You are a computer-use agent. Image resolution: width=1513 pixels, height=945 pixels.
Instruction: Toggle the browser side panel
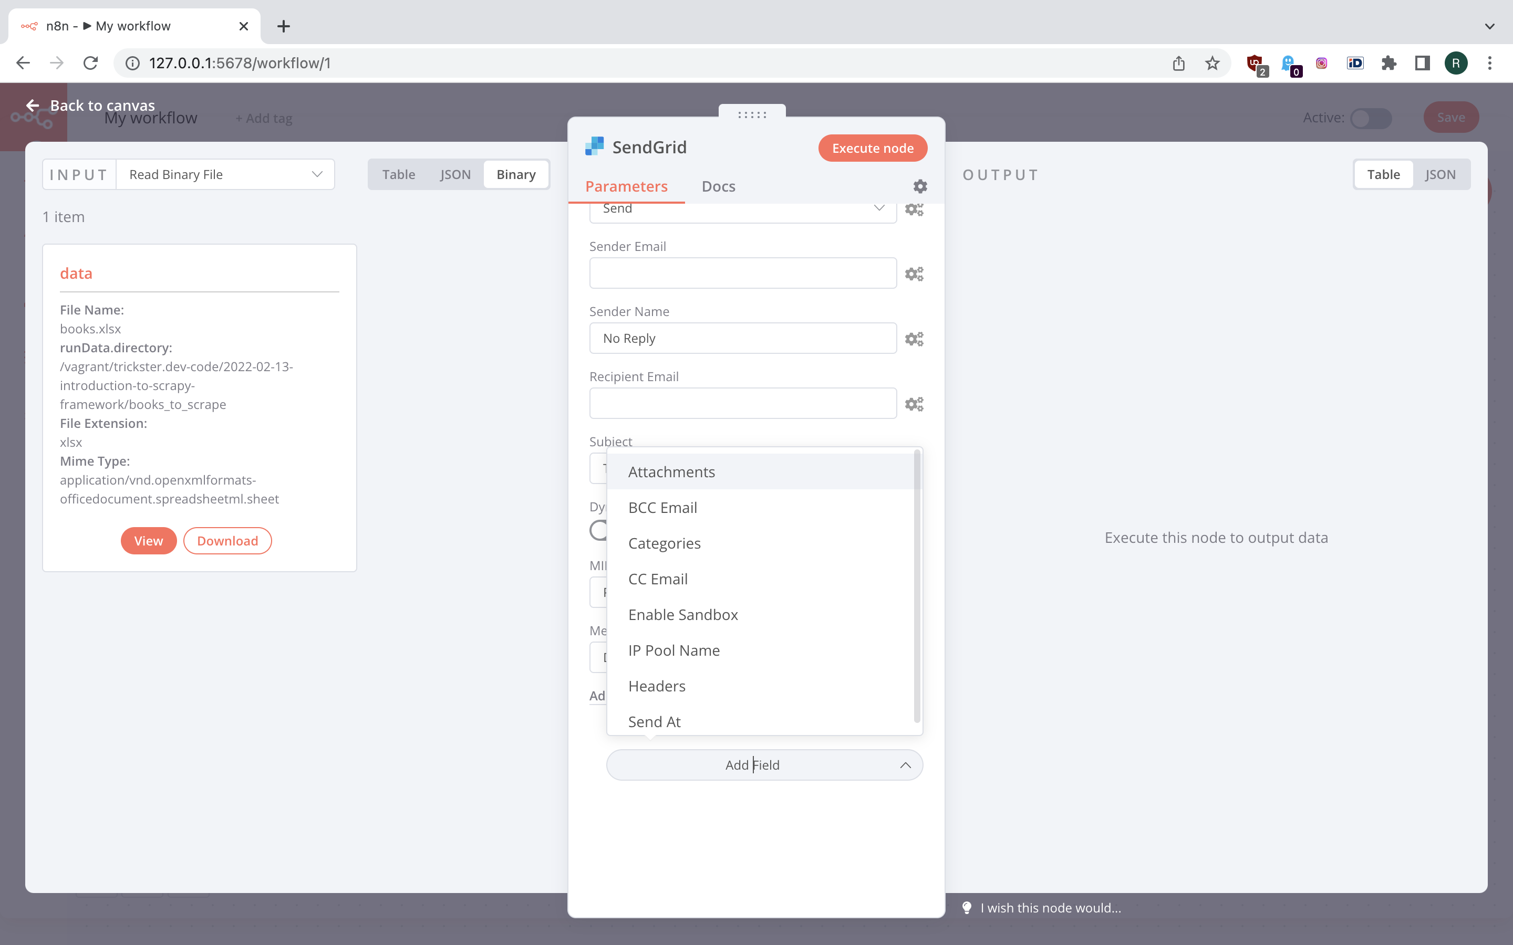click(1422, 63)
